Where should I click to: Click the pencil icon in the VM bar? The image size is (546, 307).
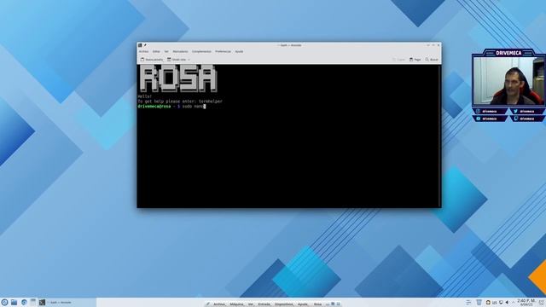click(x=208, y=304)
